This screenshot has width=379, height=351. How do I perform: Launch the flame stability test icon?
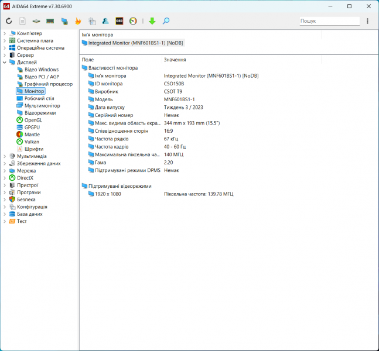tap(78, 21)
